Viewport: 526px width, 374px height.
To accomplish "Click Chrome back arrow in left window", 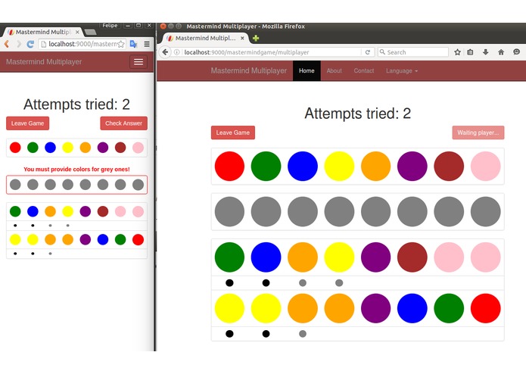I will point(7,44).
